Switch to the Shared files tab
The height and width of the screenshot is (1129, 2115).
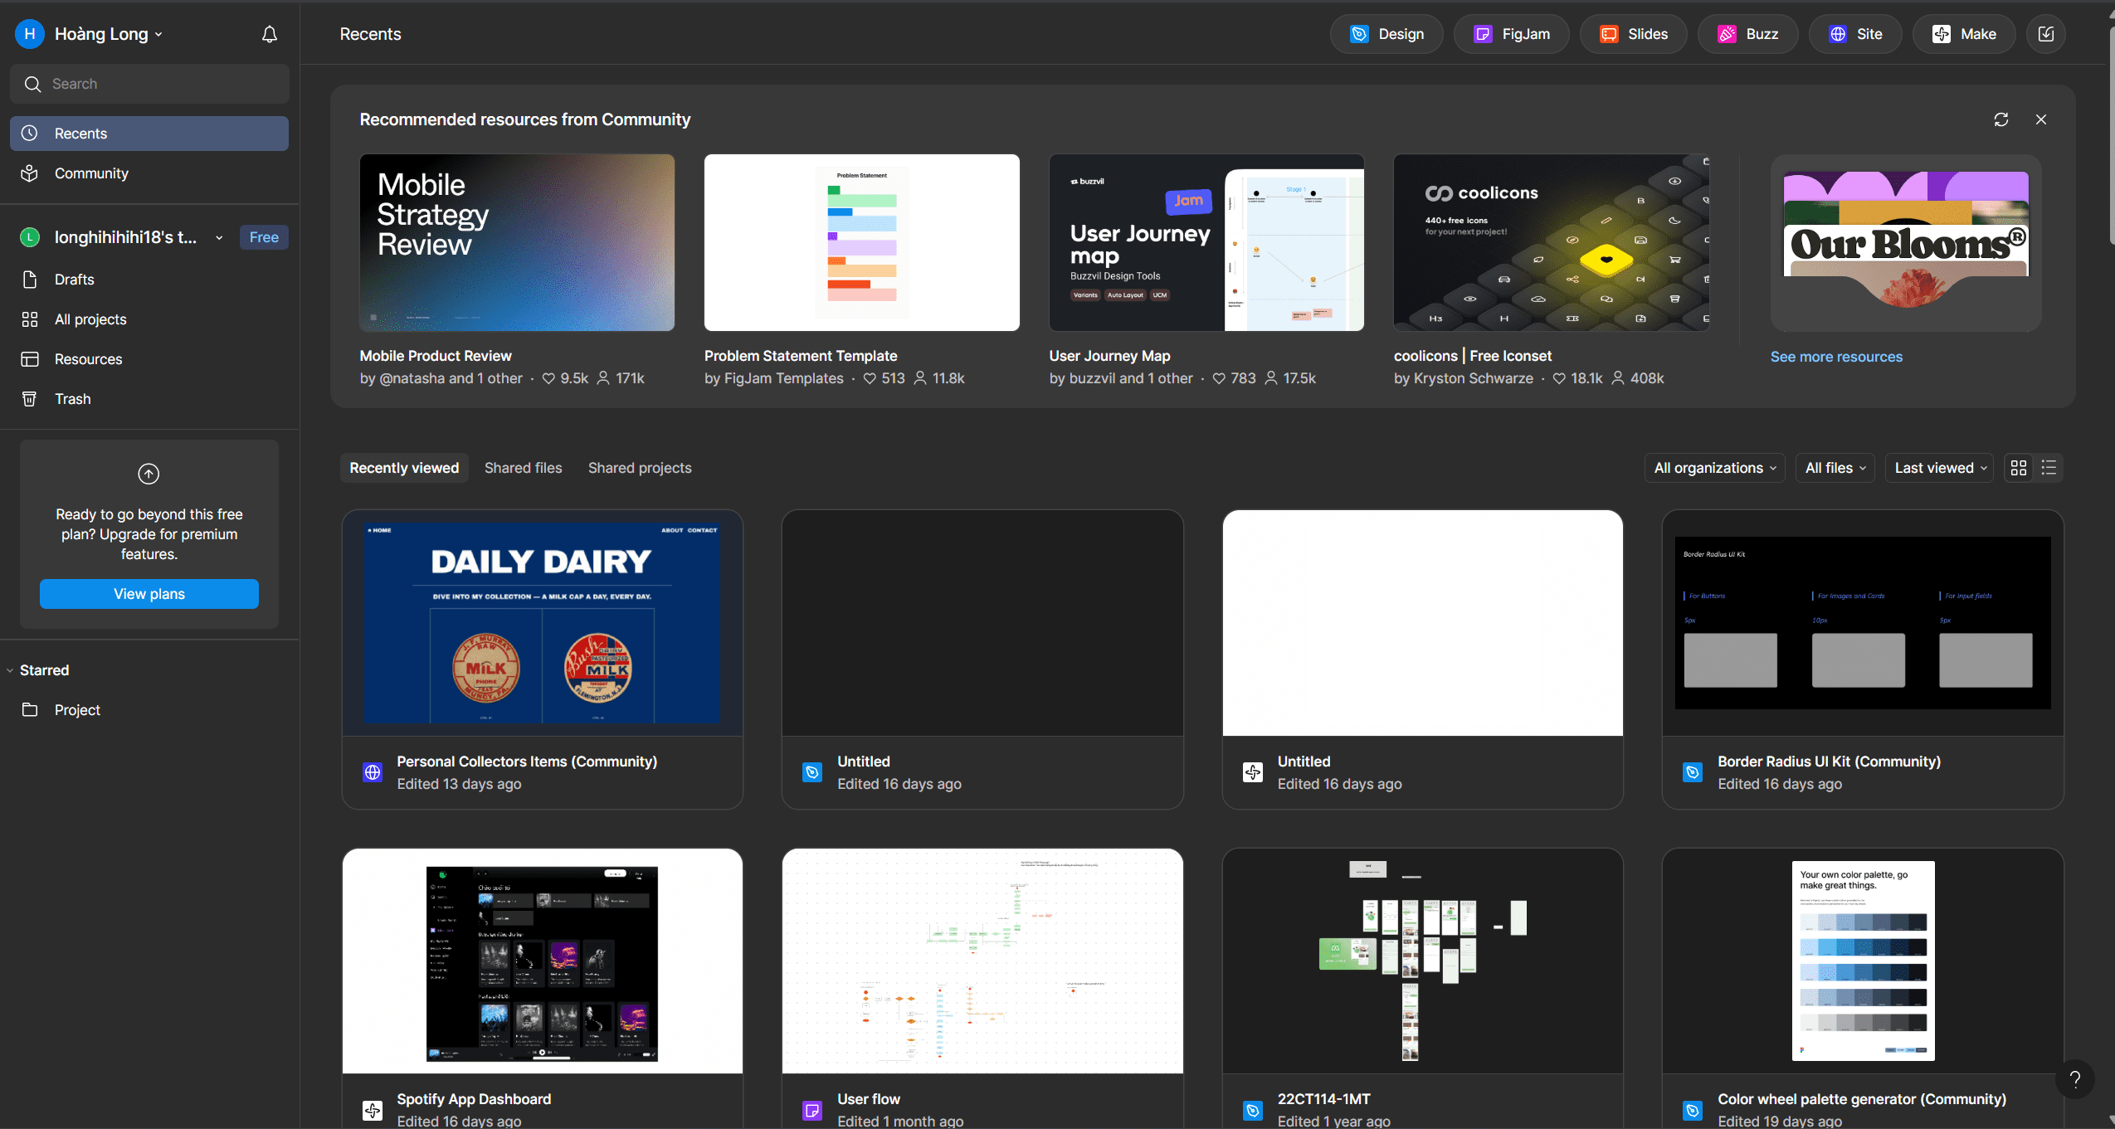click(523, 468)
